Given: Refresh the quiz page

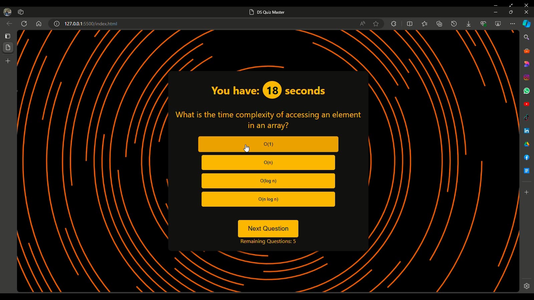Looking at the screenshot, I should pyautogui.click(x=24, y=24).
